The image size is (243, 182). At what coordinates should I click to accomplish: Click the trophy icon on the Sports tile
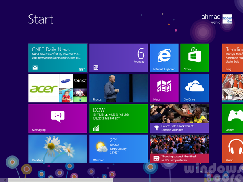[x=156, y=128]
